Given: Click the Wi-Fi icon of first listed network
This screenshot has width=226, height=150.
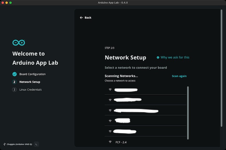Looking at the screenshot, I should (110, 90).
